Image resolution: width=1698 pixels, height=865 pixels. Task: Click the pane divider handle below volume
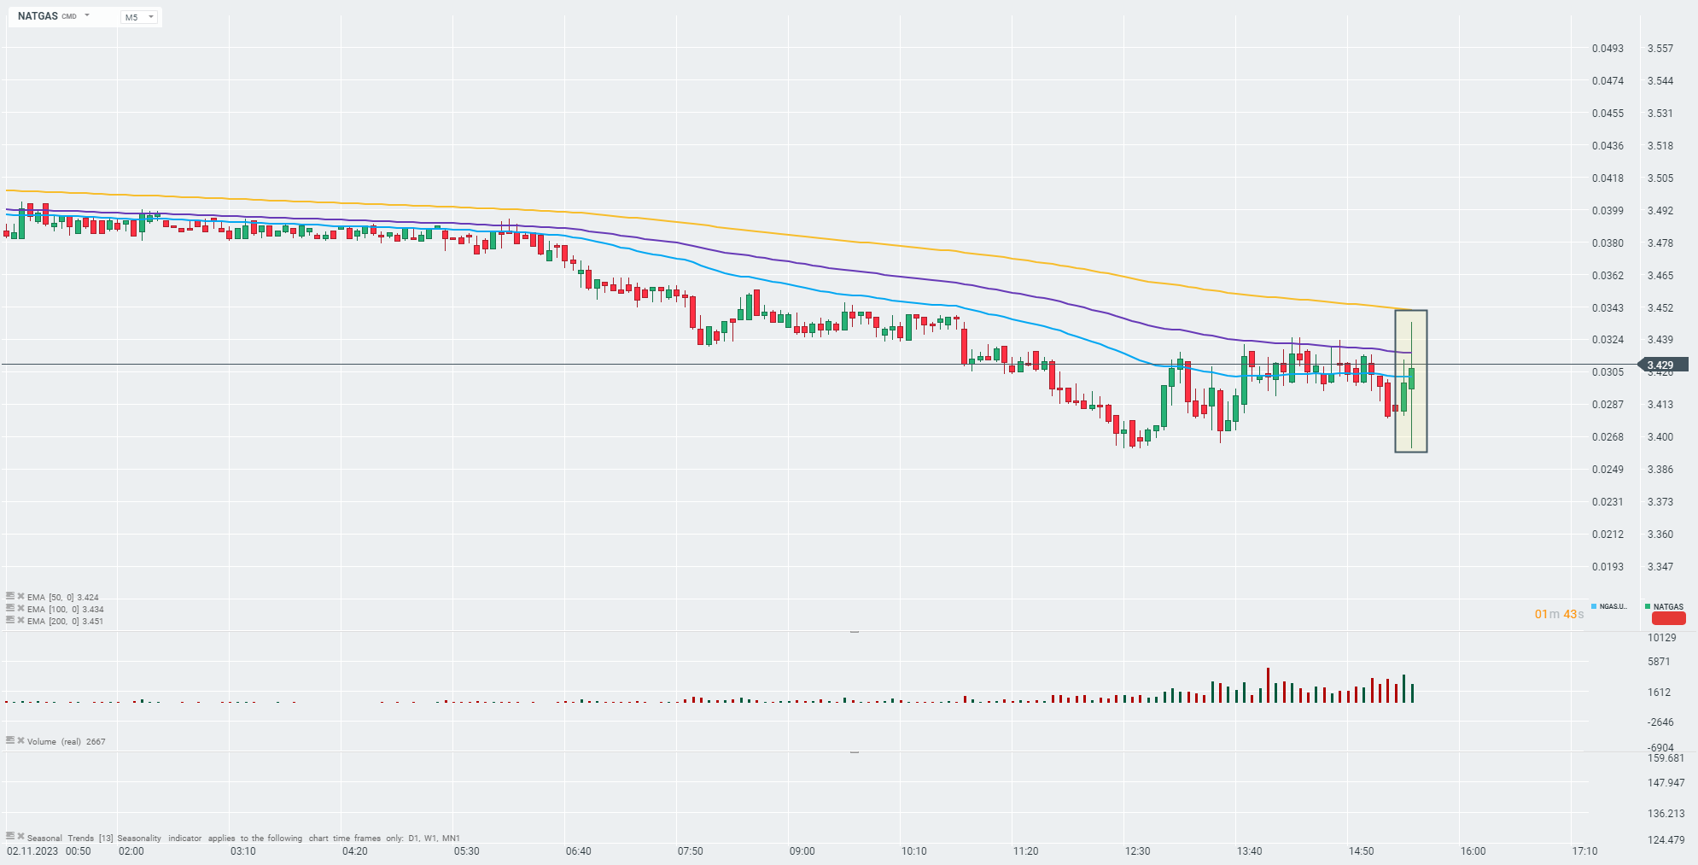pyautogui.click(x=855, y=752)
